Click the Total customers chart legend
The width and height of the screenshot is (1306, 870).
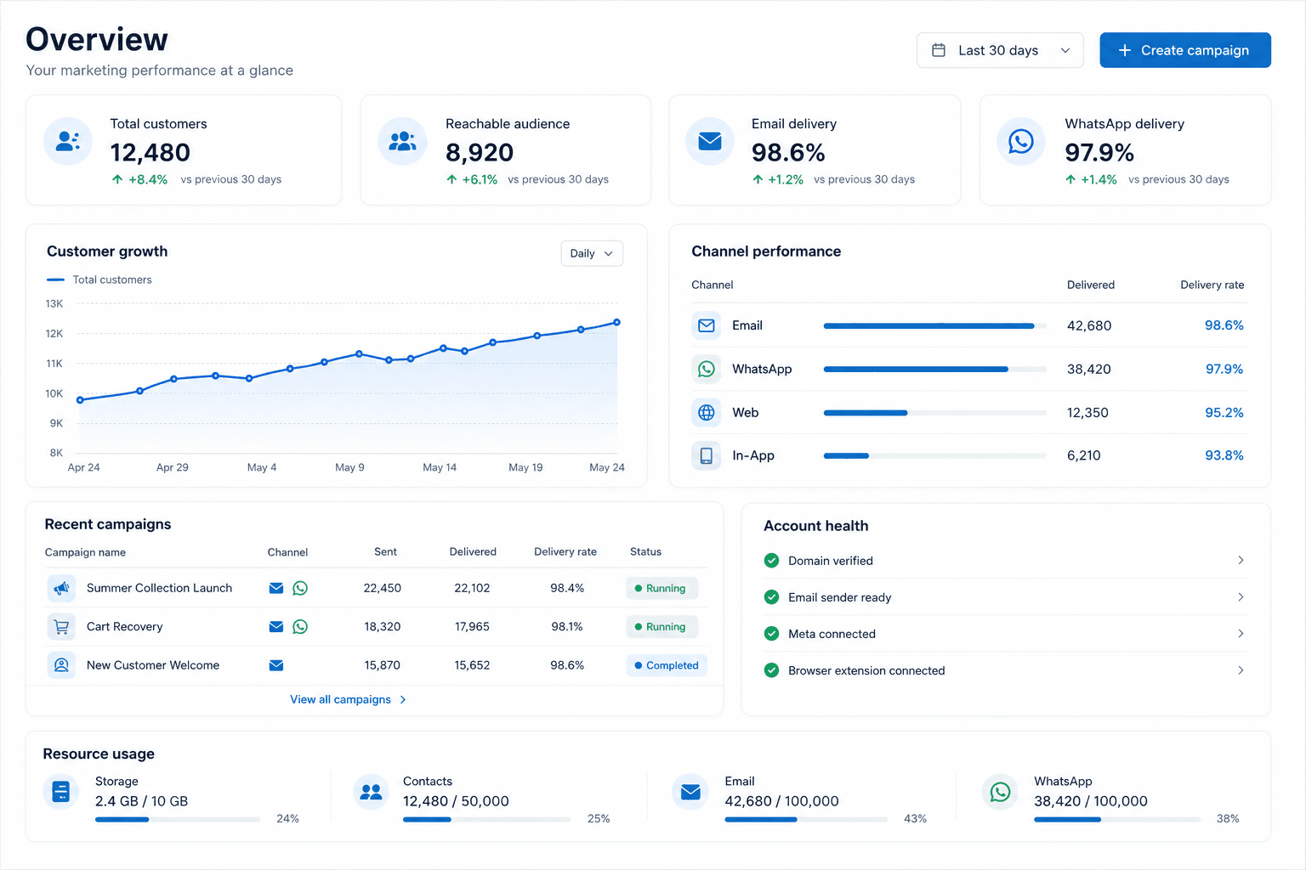(x=99, y=280)
